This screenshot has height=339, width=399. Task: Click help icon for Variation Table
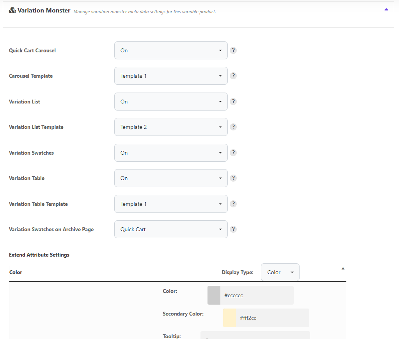233,178
